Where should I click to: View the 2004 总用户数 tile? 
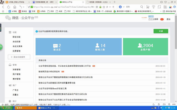pos(145,46)
